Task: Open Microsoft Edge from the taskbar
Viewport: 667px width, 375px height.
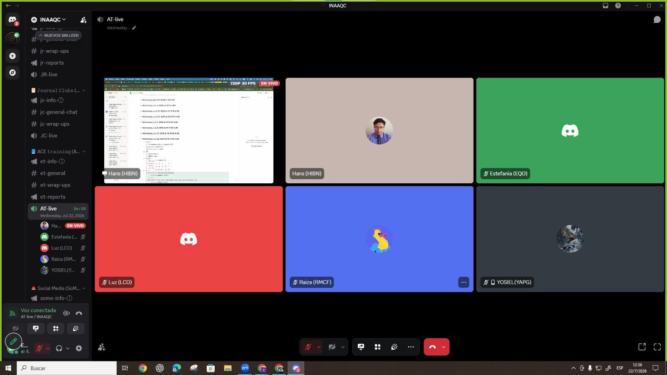Action: click(x=177, y=368)
